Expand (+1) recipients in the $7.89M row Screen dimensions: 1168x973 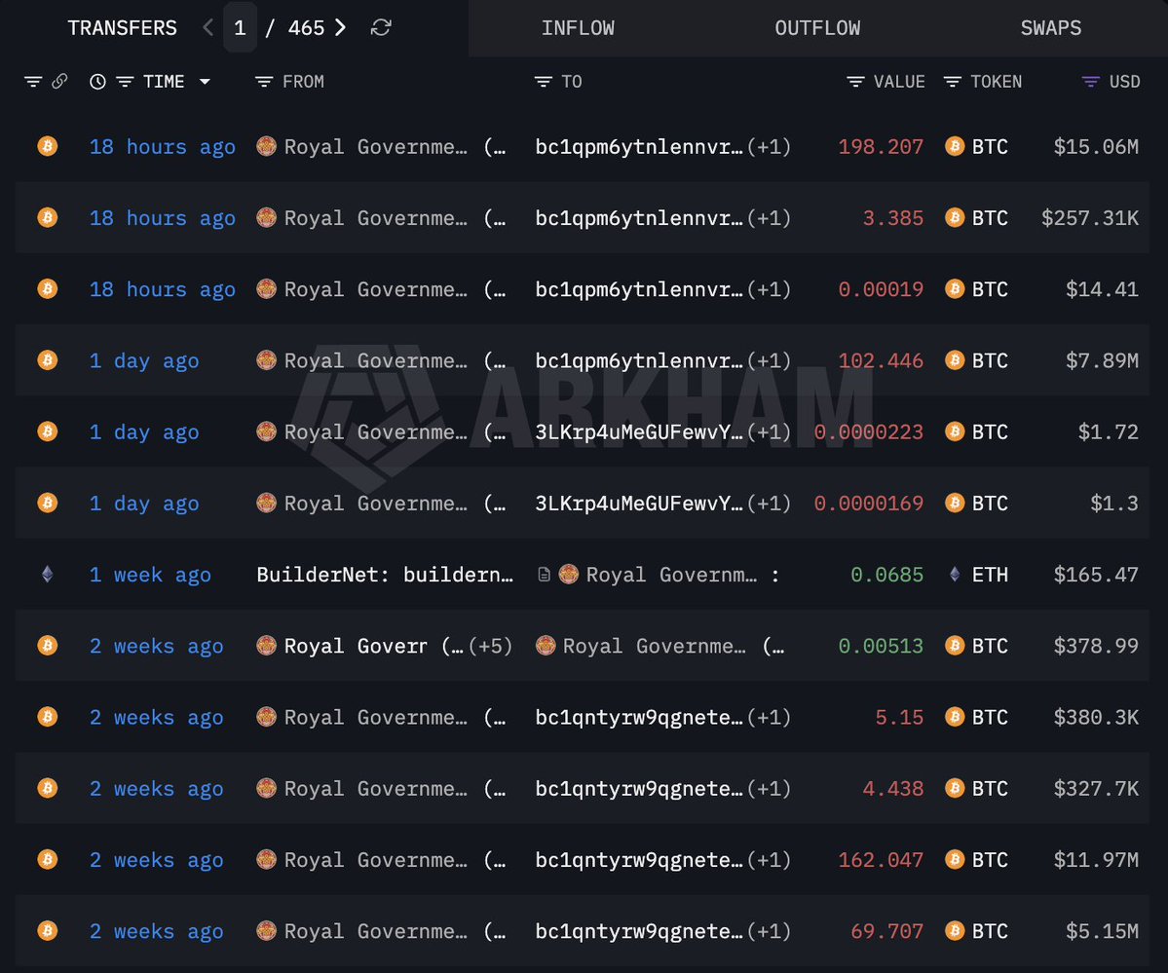tap(769, 361)
